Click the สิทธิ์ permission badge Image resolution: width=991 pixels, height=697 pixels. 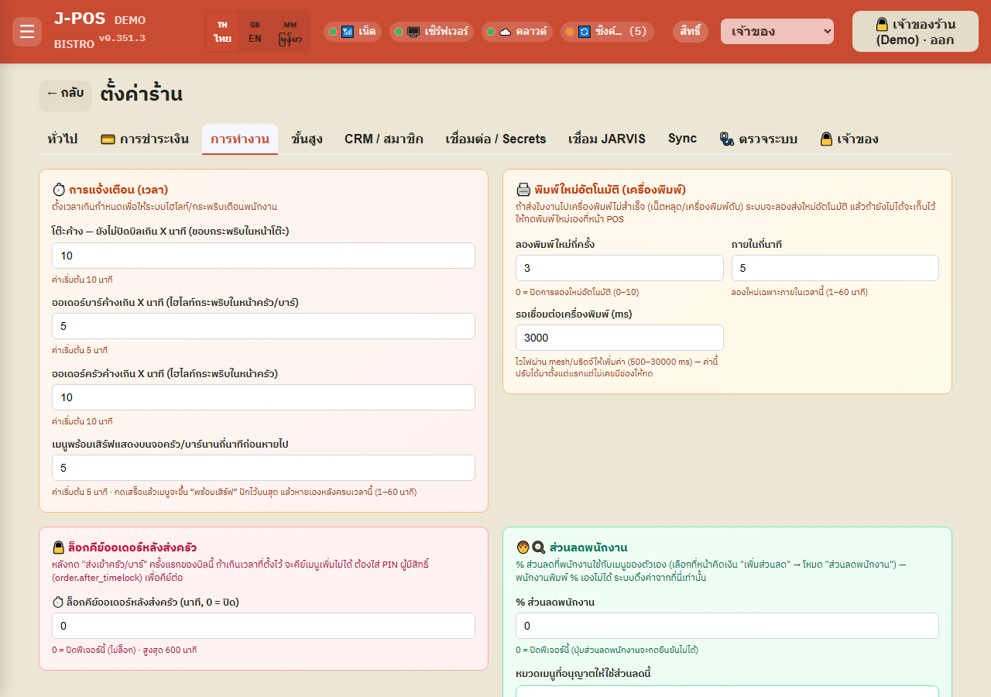691,32
